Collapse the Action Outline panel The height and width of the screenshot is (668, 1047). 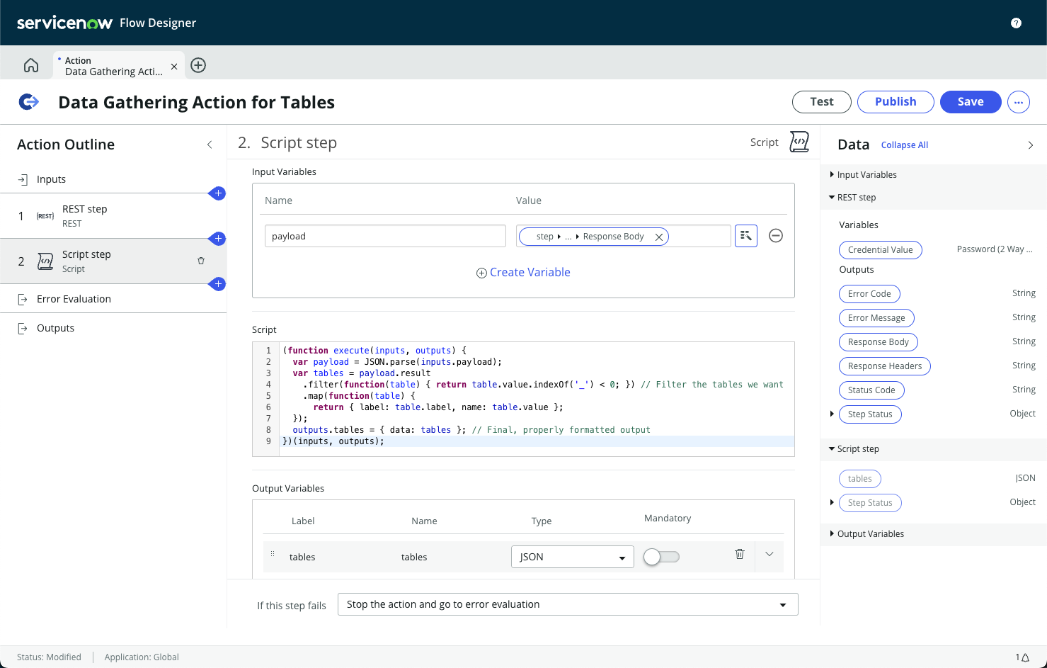tap(210, 145)
